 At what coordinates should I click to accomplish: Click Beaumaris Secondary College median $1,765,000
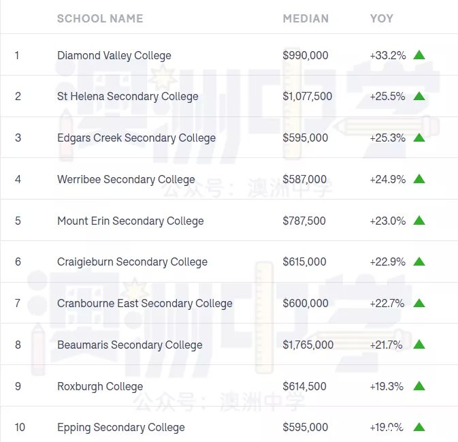[308, 345]
